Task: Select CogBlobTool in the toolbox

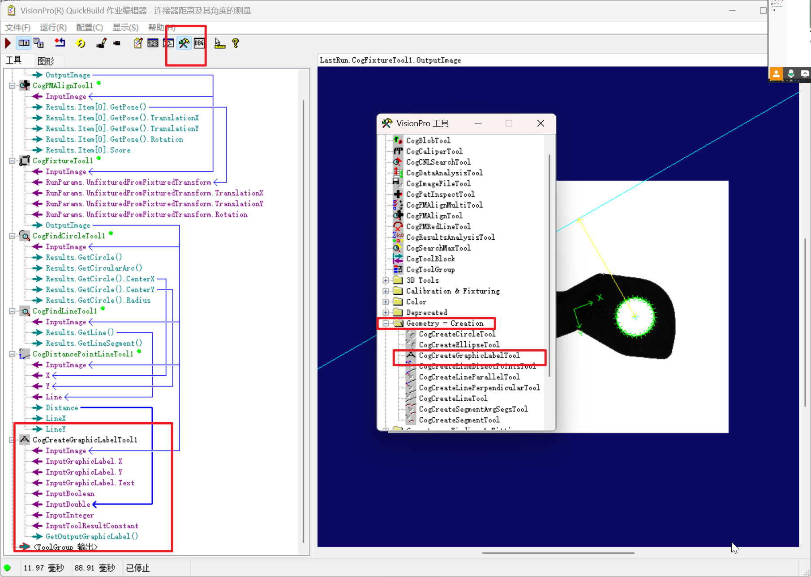Action: point(428,140)
